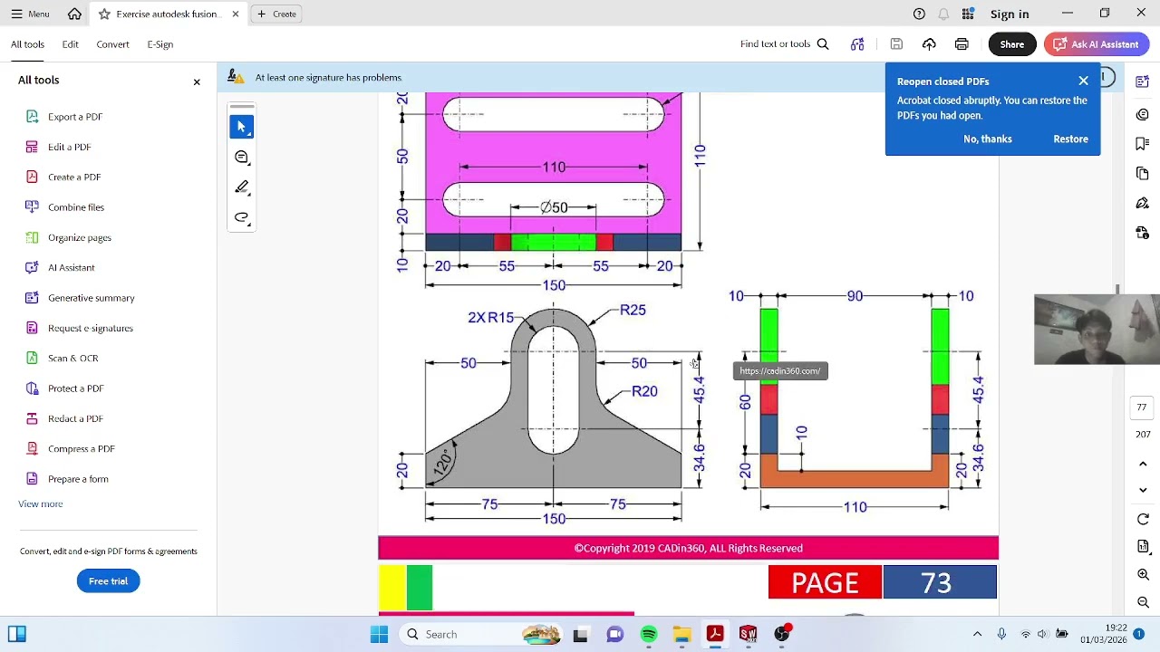Choose the add comment tool
This screenshot has width=1160, height=652.
pos(241,157)
